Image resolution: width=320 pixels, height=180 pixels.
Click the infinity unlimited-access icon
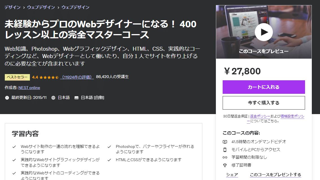tap(225, 157)
